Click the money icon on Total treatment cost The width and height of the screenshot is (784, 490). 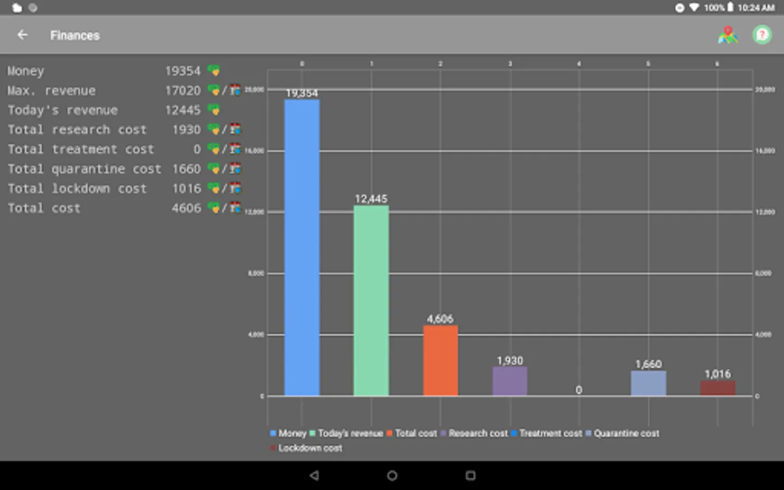click(214, 149)
